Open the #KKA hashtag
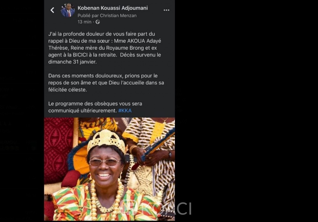Image resolution: width=318 pixels, height=222 pixels. pyautogui.click(x=125, y=111)
